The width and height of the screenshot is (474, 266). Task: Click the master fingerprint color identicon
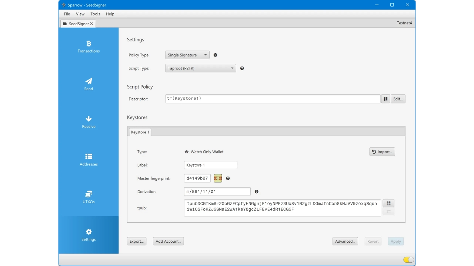(218, 178)
